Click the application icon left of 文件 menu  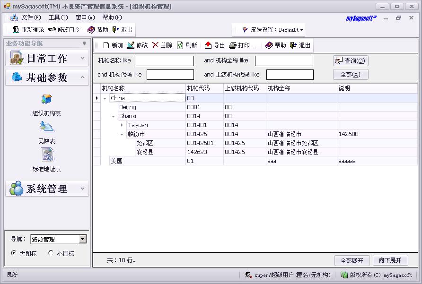click(x=14, y=18)
